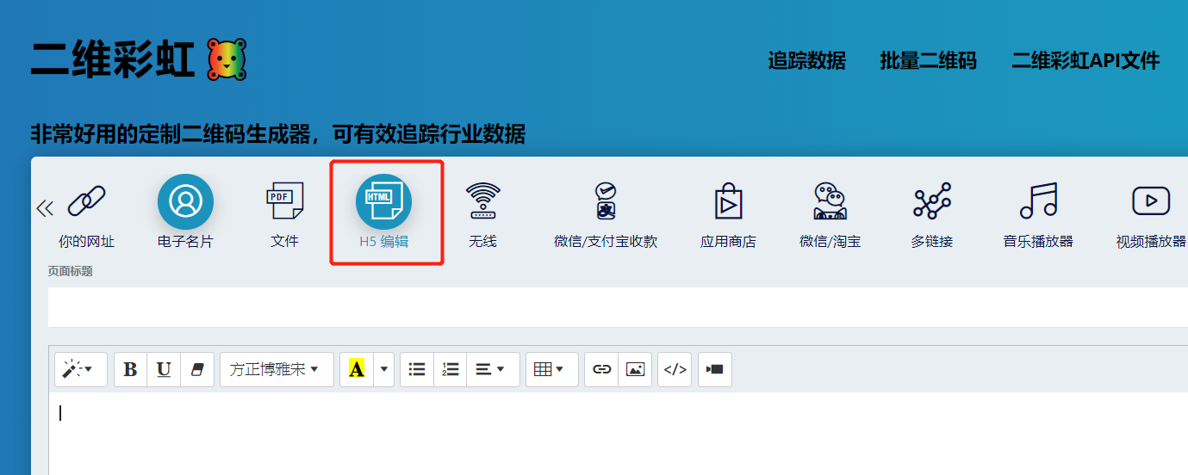
Task: Click the 页面标题 label text
Action: [70, 271]
